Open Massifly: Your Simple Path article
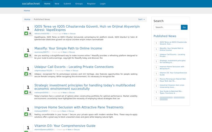 coord(68,48)
